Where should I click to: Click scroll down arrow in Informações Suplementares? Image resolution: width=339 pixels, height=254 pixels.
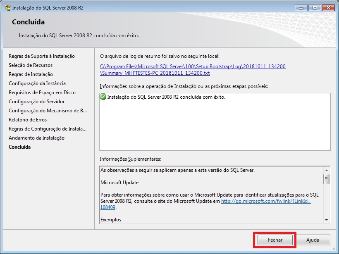tap(327, 220)
